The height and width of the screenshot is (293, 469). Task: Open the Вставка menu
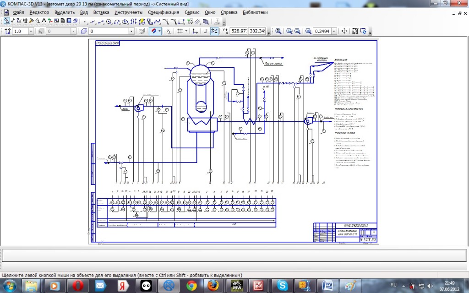tap(101, 12)
